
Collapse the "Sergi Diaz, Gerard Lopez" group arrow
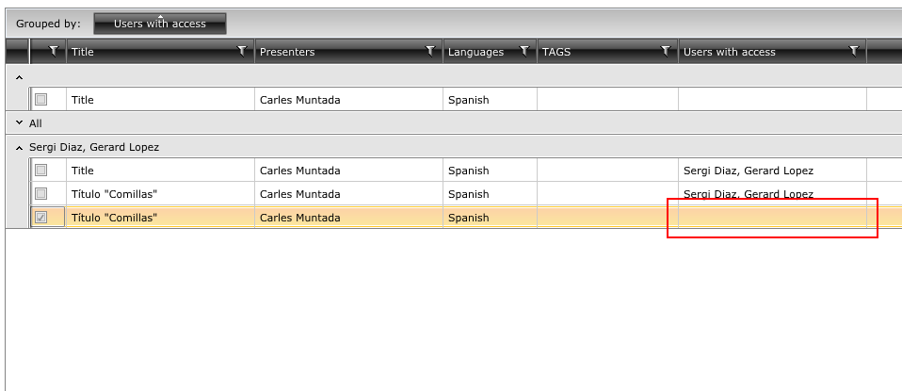click(20, 147)
